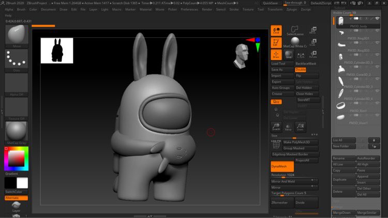Click the Mirror And Weld button
This screenshot has width=388, height=218.
pyautogui.click(x=294, y=181)
